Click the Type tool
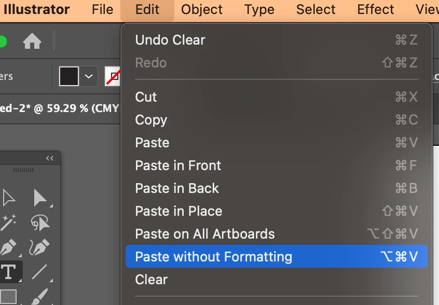 (x=8, y=271)
